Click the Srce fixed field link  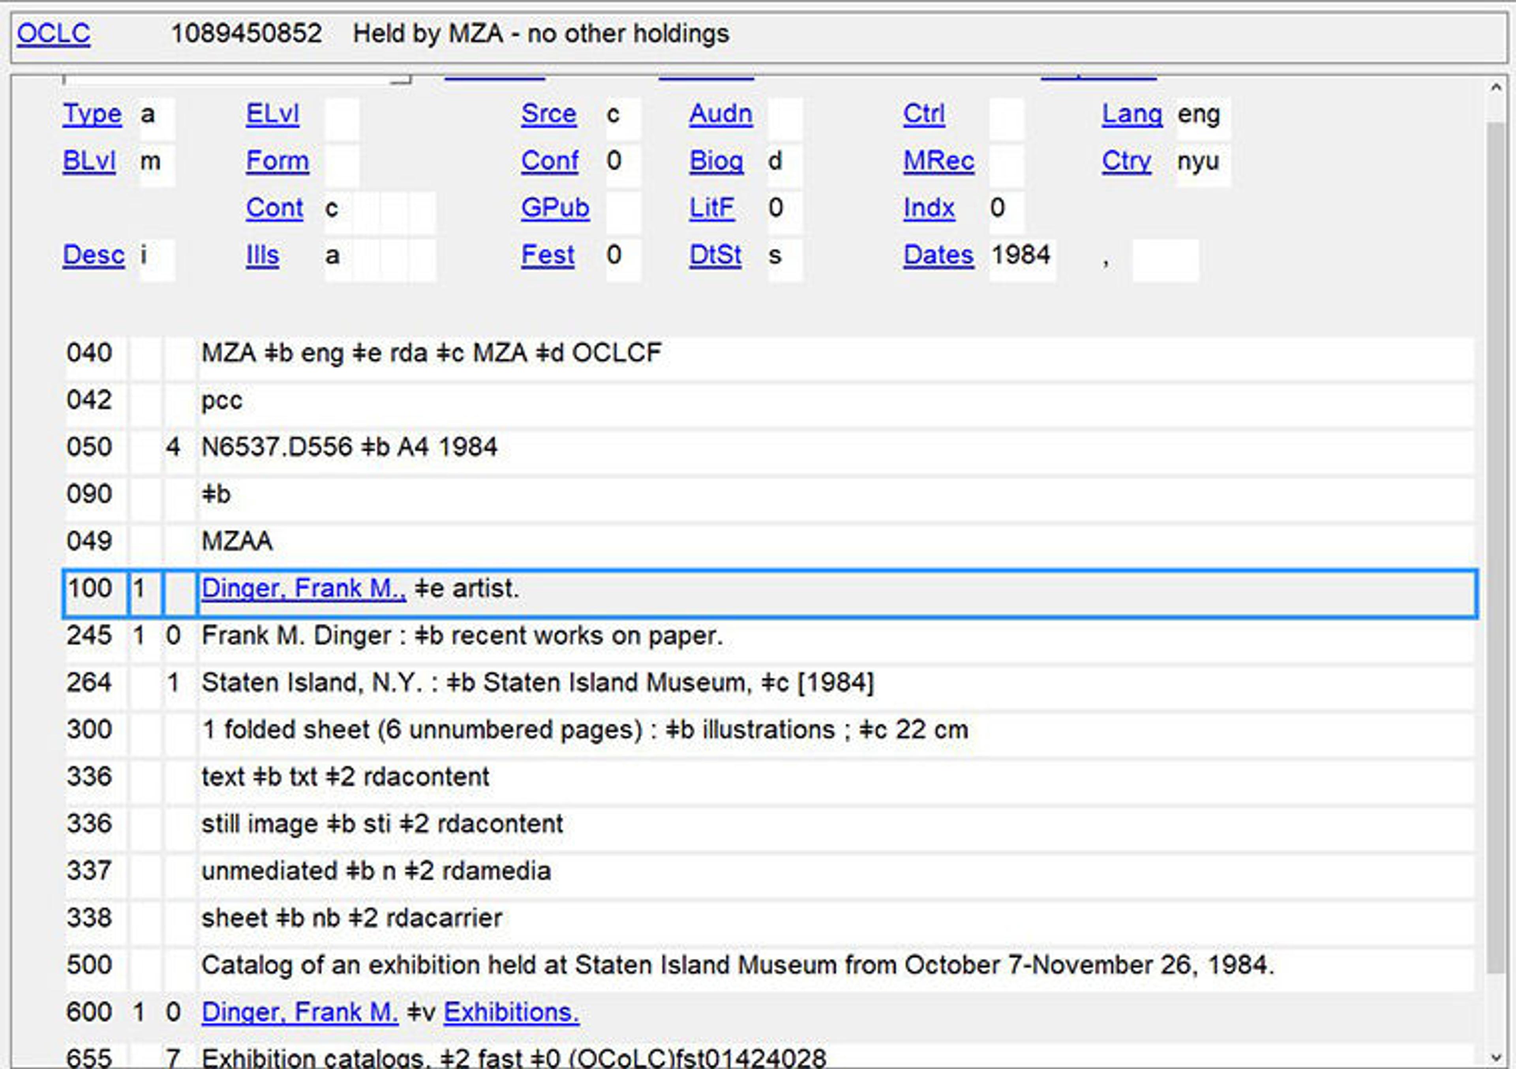(x=548, y=114)
